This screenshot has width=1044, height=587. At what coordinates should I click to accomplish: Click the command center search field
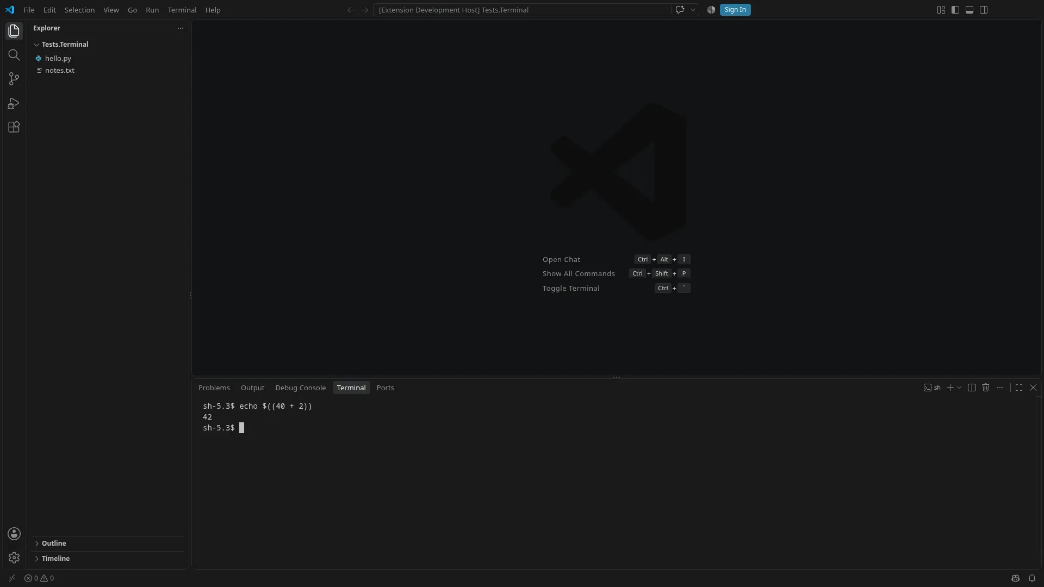tap(522, 10)
